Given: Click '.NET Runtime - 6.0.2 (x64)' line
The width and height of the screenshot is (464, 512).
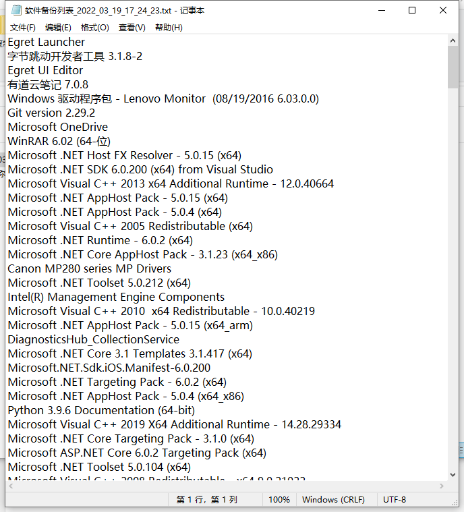Looking at the screenshot, I should [x=100, y=240].
